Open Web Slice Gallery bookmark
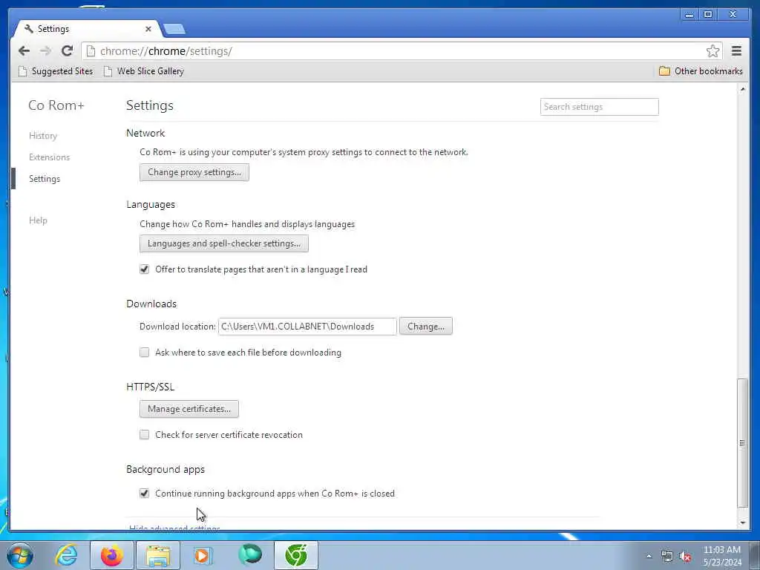The height and width of the screenshot is (570, 760). click(144, 71)
